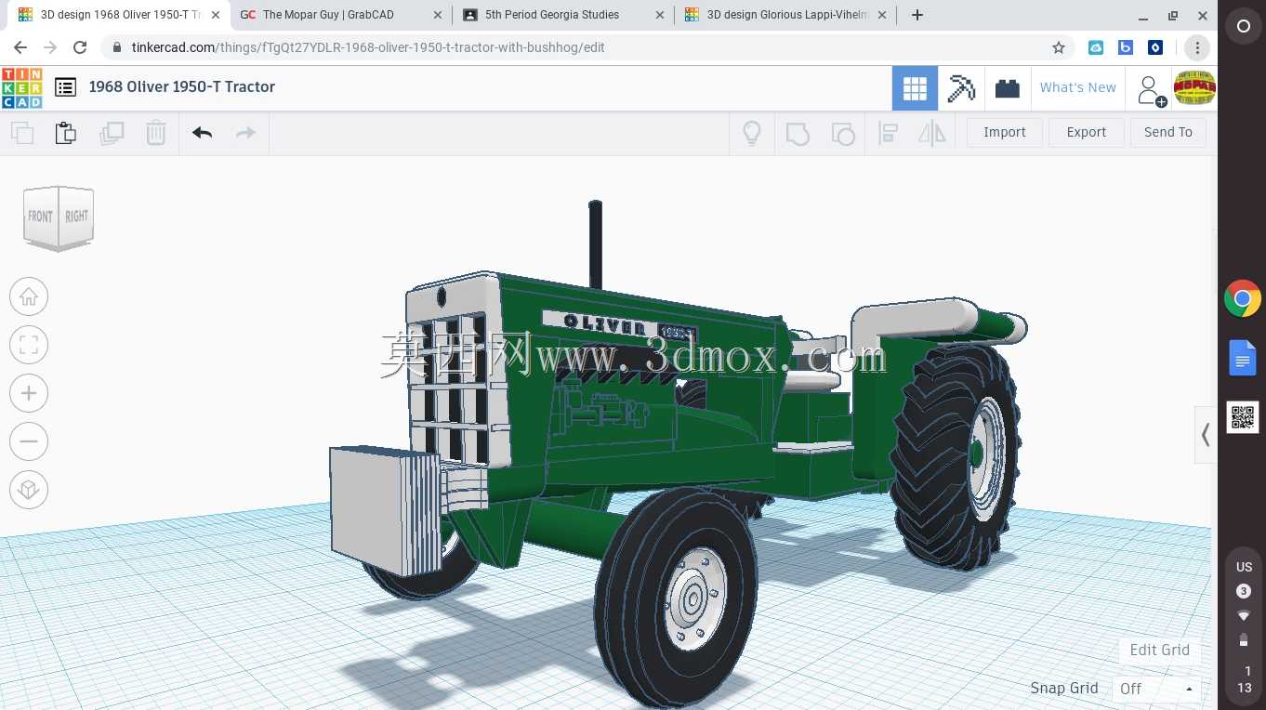Viewport: 1266px width, 710px height.
Task: Click the Import button
Action: click(1005, 132)
